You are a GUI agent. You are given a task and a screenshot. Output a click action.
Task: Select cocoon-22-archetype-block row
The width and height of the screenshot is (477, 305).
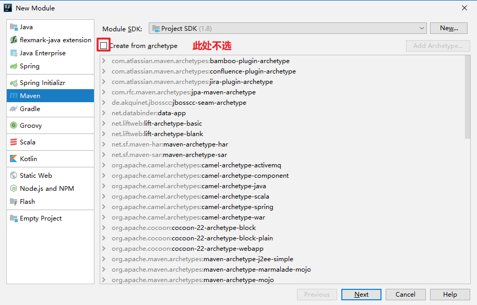(x=282, y=227)
